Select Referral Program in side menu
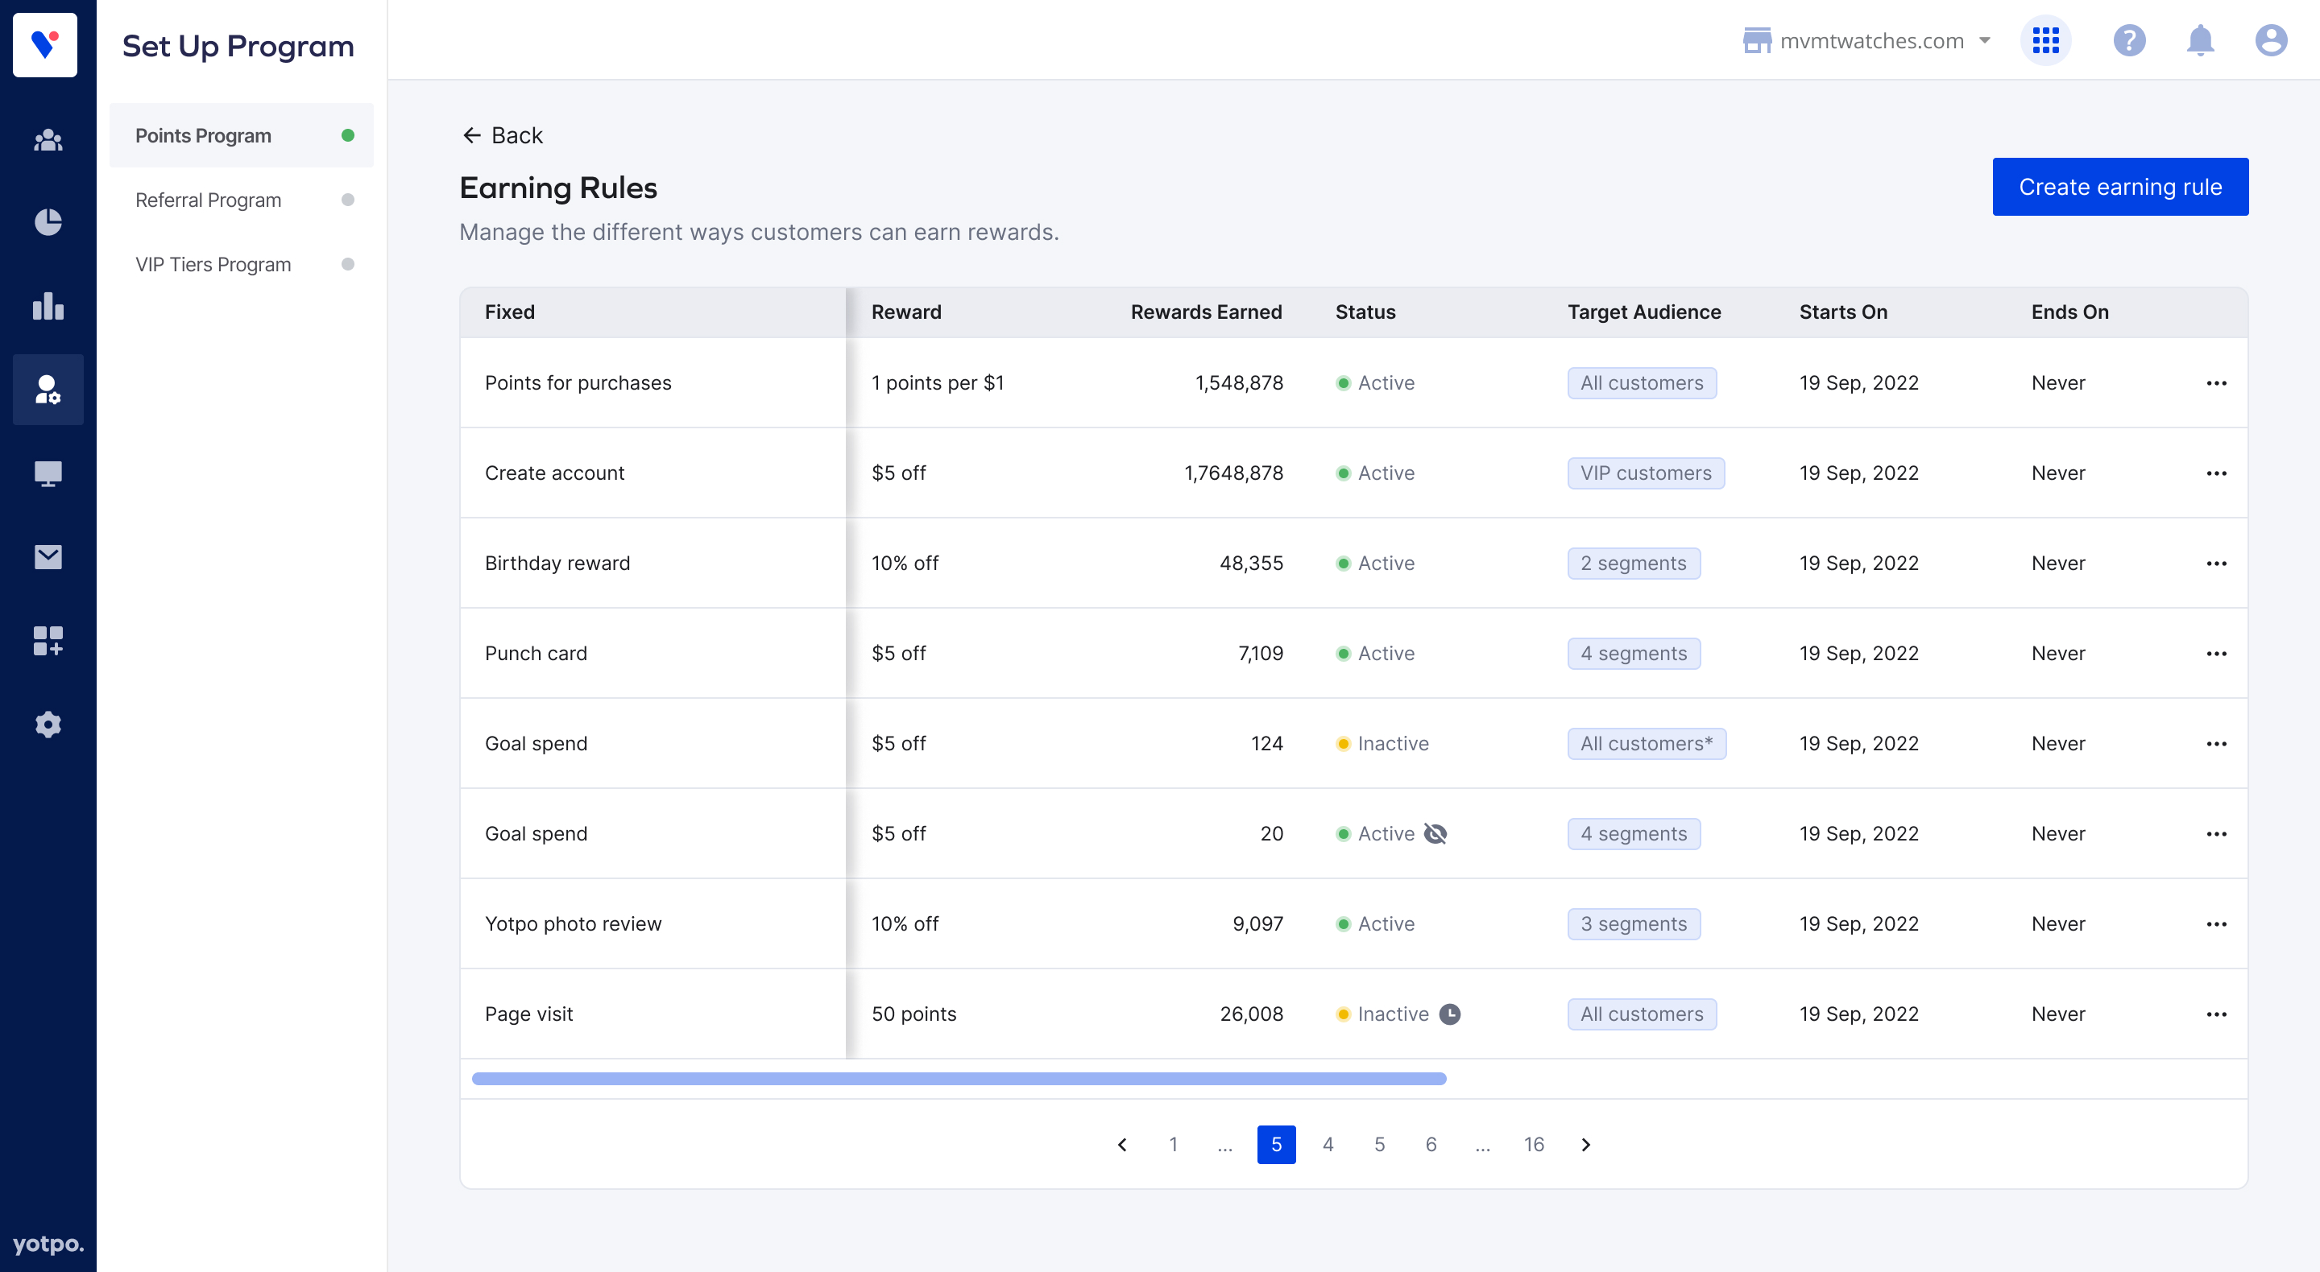Viewport: 2320px width, 1272px height. click(x=208, y=200)
